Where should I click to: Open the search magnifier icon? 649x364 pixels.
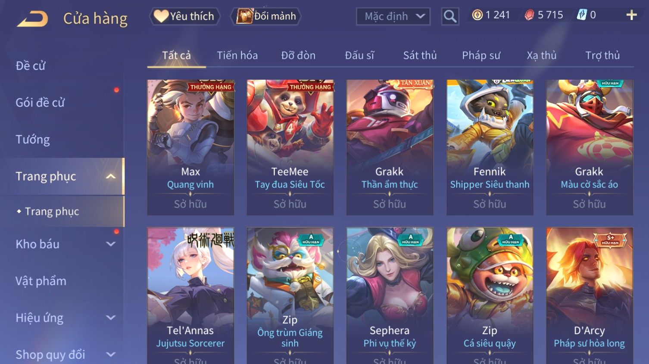click(x=450, y=16)
